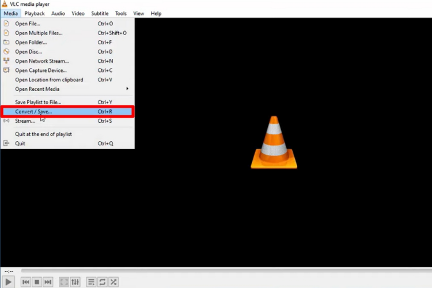432x288 pixels.
Task: Stop playback with the stop button
Action: coord(37,282)
